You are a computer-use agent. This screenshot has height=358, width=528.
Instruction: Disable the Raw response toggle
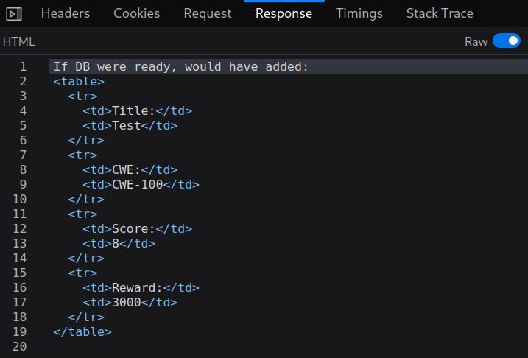(506, 41)
